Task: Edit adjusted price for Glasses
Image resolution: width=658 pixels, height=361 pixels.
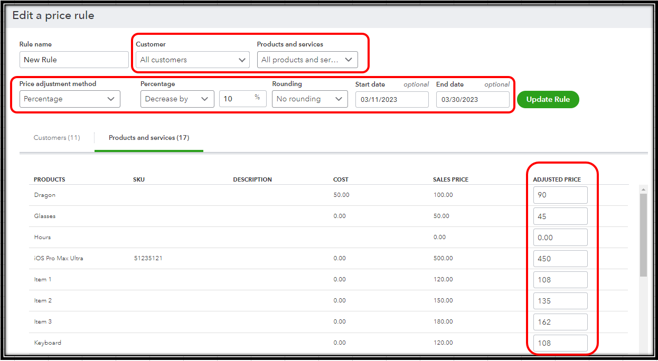Action: (560, 216)
